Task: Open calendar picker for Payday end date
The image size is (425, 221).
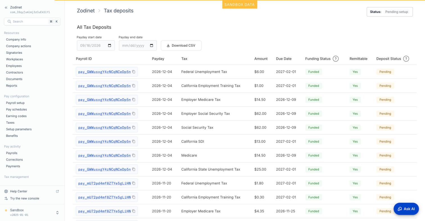Action: coord(152,46)
